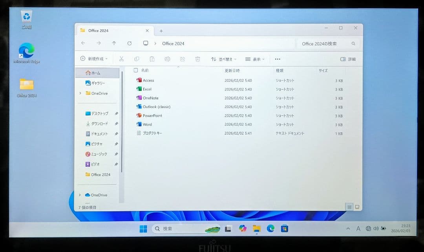Select the Rename icon in the toolbar
The width and height of the screenshot is (424, 252).
(x=167, y=59)
